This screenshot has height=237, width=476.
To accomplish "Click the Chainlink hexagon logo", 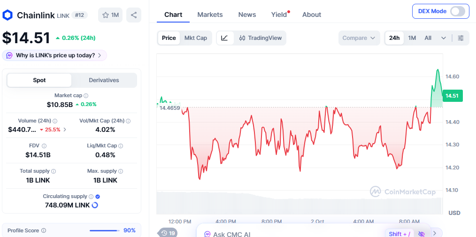I will tap(8, 15).
